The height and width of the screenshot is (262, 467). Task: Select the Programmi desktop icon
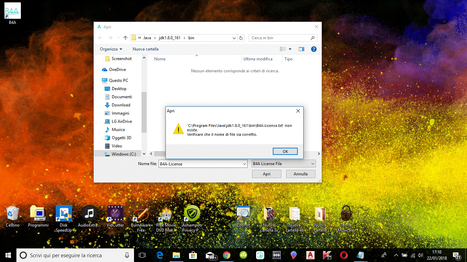click(x=38, y=216)
